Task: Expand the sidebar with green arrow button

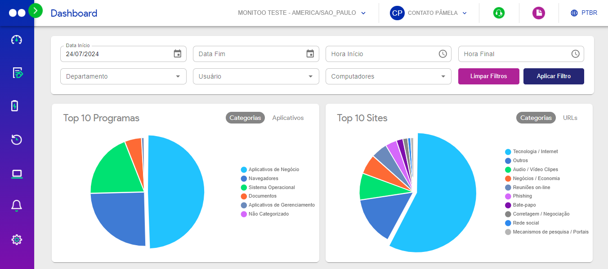Action: tap(36, 10)
